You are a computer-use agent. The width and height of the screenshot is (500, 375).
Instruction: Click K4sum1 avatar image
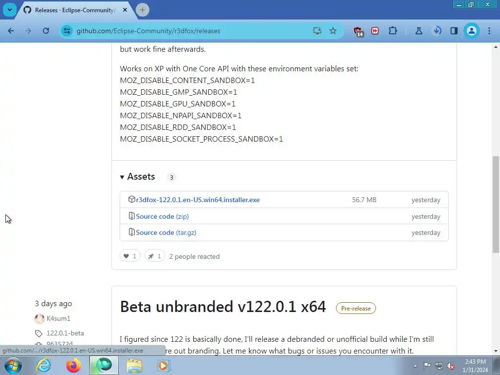point(40,318)
